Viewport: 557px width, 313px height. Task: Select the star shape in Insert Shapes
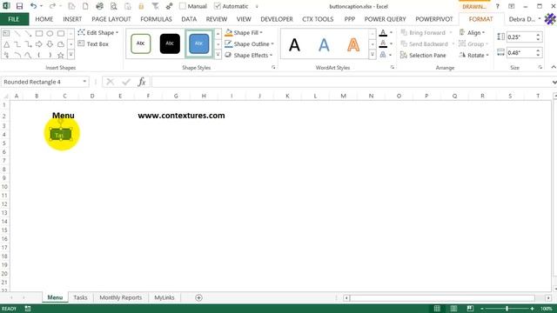point(61,56)
